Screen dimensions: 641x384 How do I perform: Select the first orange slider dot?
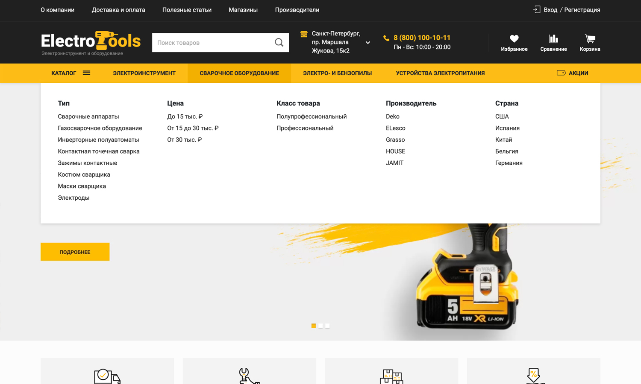(314, 326)
